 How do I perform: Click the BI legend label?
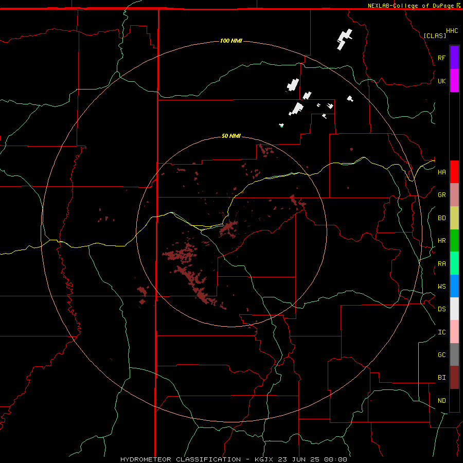(x=441, y=378)
